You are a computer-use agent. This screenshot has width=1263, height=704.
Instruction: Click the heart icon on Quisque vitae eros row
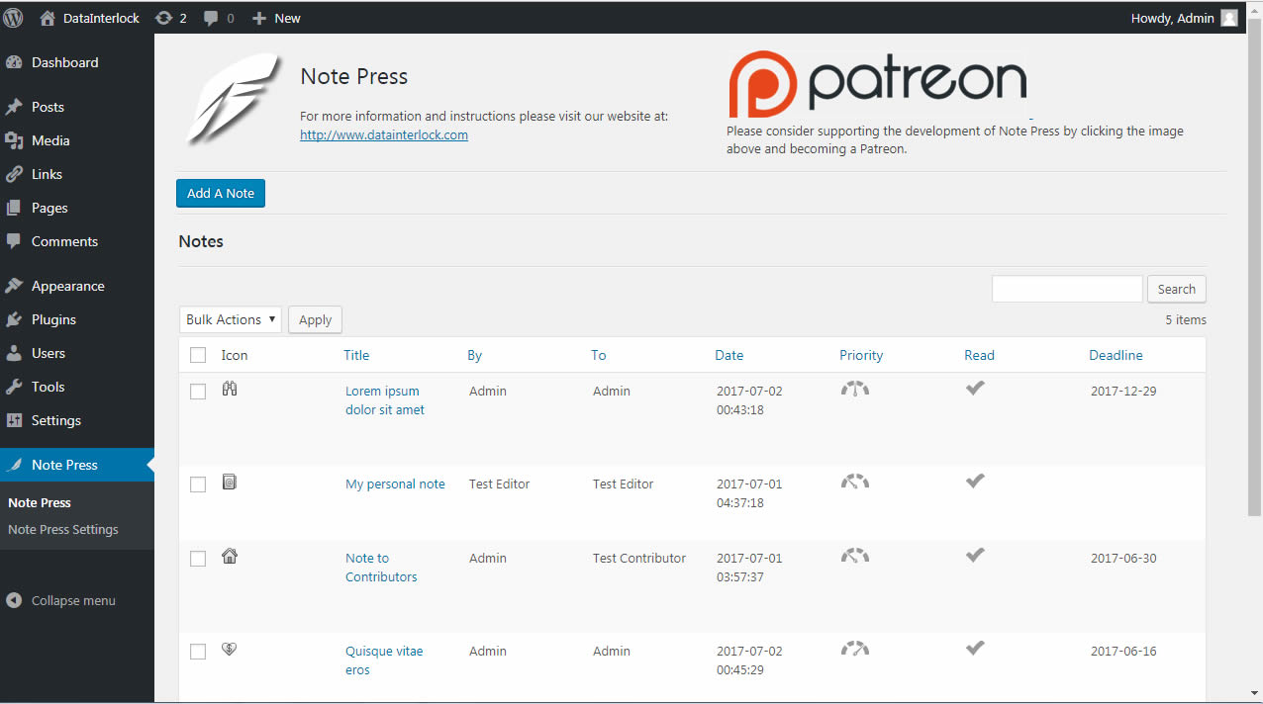(x=230, y=649)
